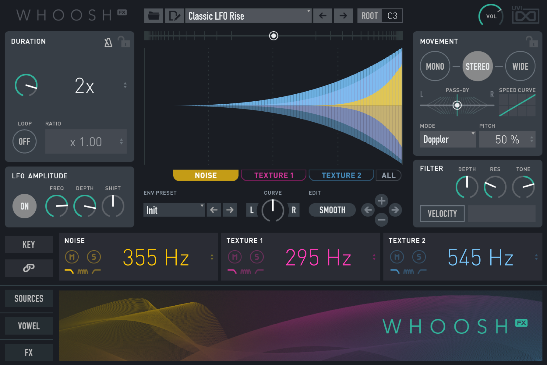Click the link icon below KEY
Screen dimensions: 547x365
coord(29,268)
